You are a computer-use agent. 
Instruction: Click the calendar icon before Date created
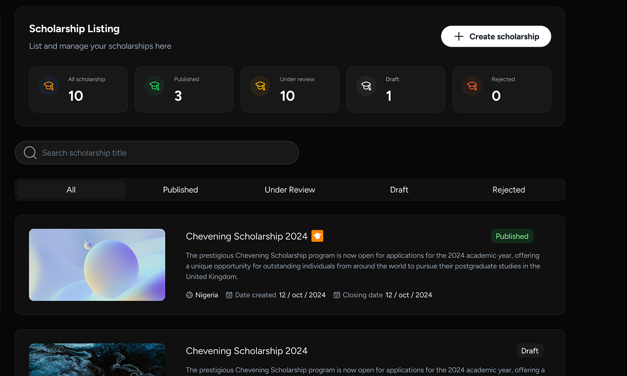click(229, 295)
